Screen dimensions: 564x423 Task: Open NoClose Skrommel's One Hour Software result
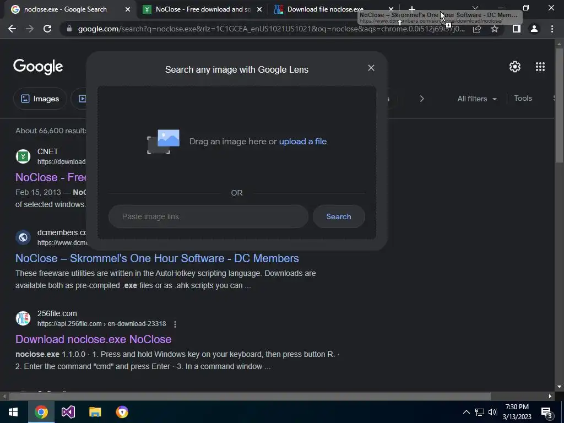tap(157, 258)
